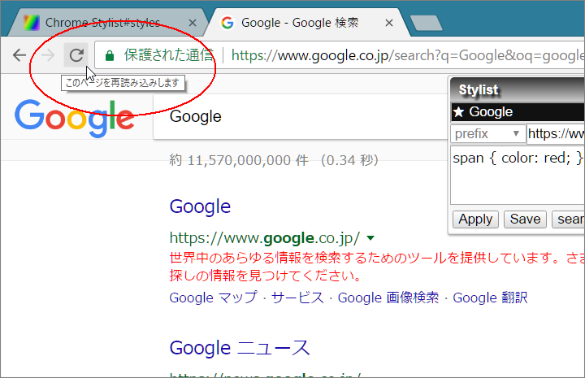The image size is (585, 378).
Task: Click the result count text 約 11,570,000,000 件
Action: [x=239, y=160]
